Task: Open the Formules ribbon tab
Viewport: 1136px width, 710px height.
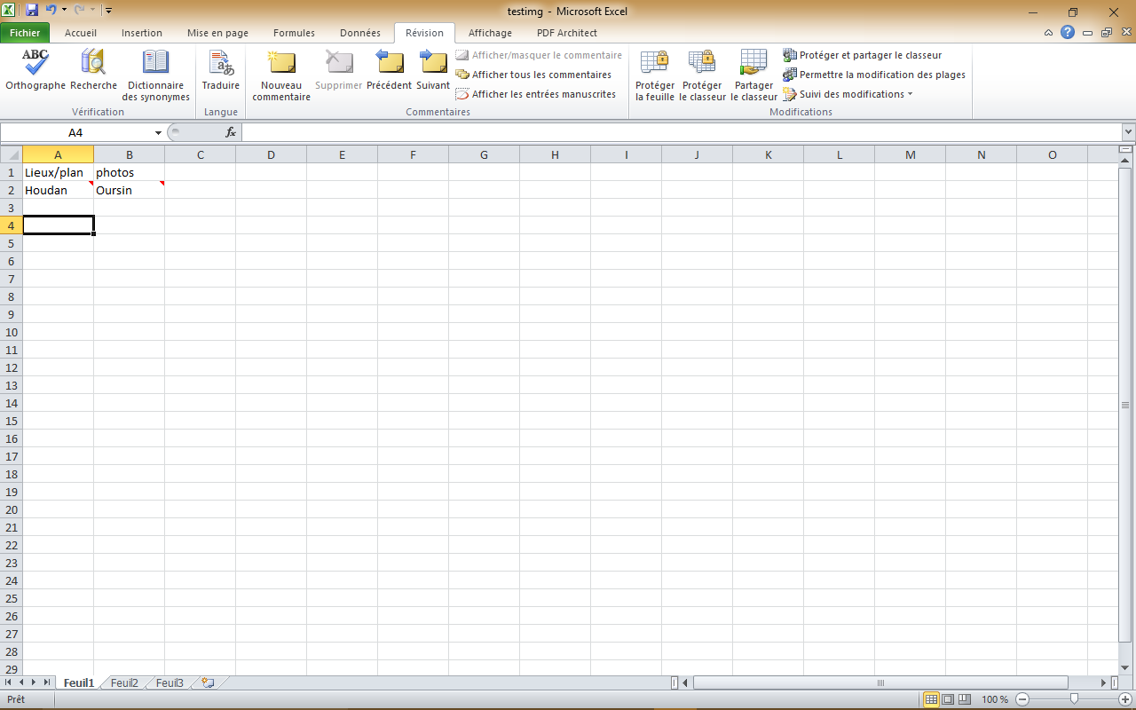Action: point(294,33)
